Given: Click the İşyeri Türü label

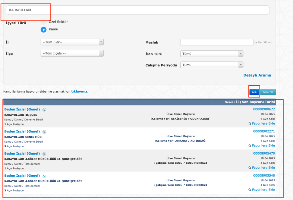Looking at the screenshot, I should tap(16, 23).
